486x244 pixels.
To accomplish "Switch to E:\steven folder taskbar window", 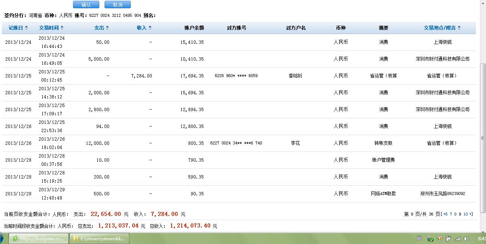I will tap(100, 238).
